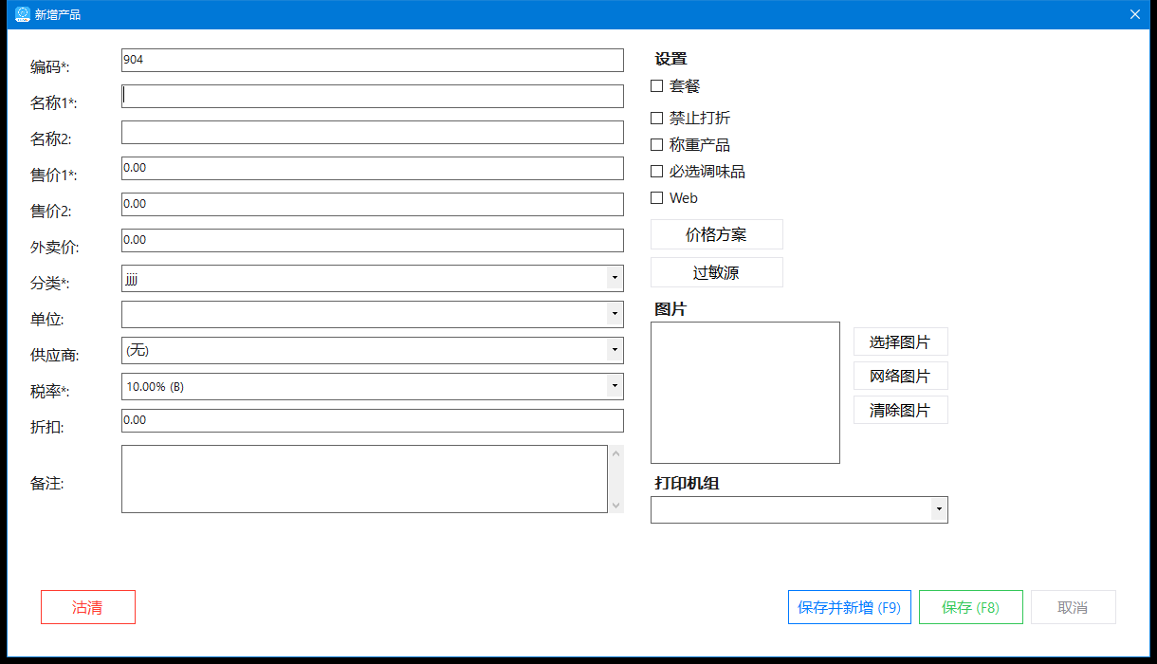This screenshot has height=664, width=1157.
Task: Click the 设置 section heading
Action: click(670, 59)
